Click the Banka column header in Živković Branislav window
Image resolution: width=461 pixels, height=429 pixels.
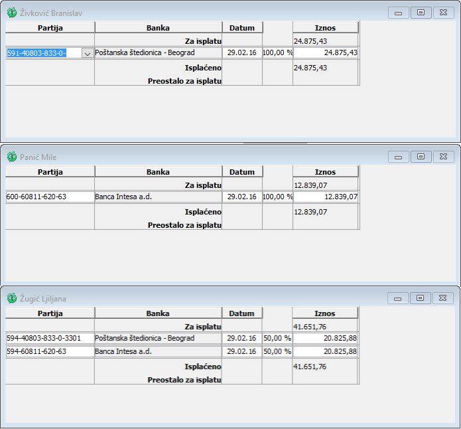click(158, 28)
